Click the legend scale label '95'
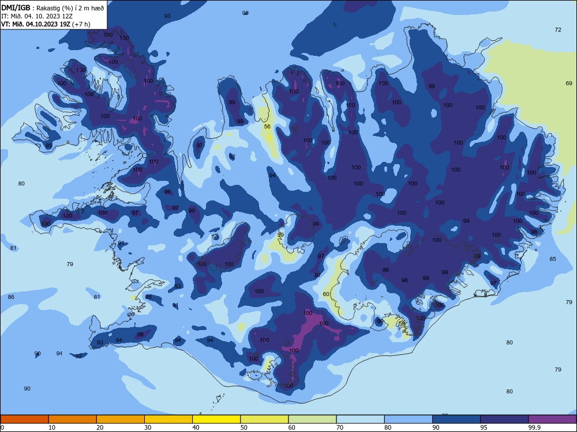 [484, 427]
